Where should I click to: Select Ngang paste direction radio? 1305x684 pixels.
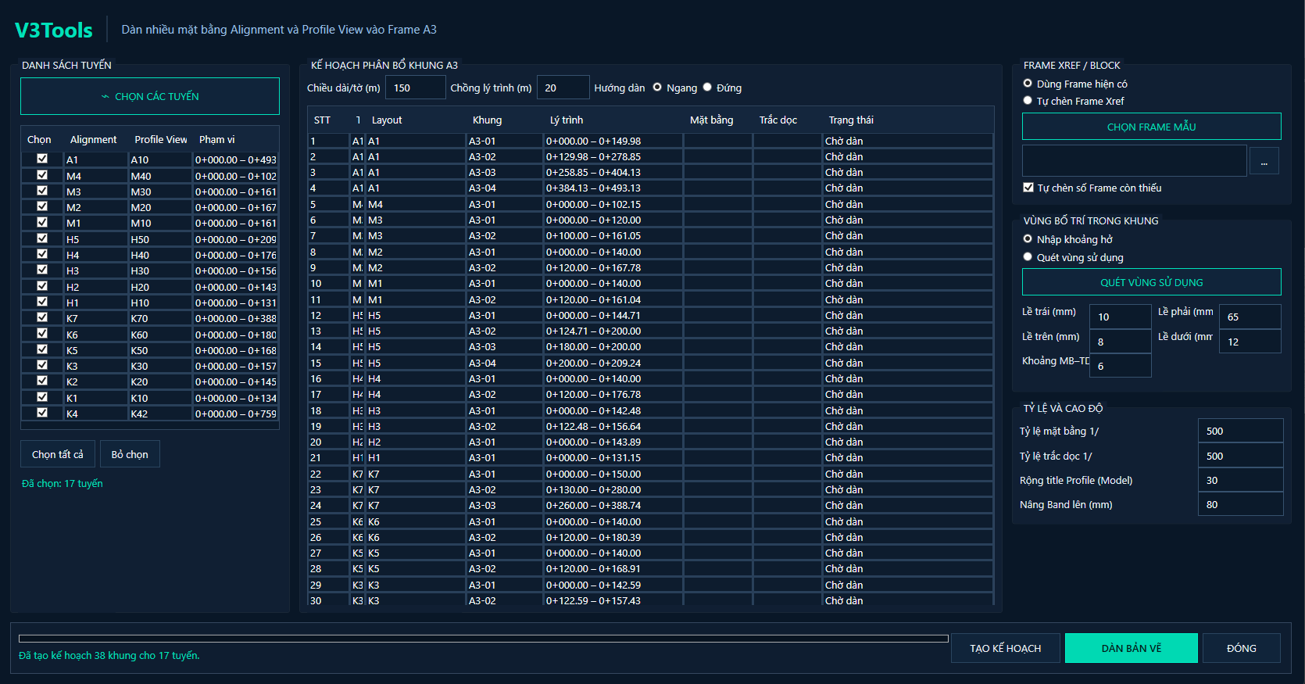tap(657, 87)
